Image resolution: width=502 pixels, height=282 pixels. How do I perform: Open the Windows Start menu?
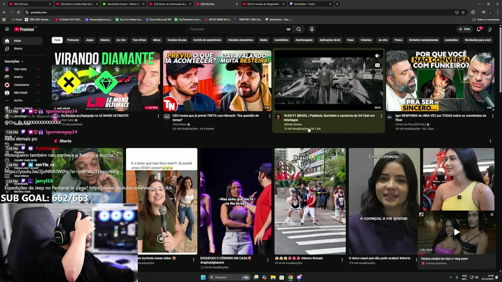point(203,277)
